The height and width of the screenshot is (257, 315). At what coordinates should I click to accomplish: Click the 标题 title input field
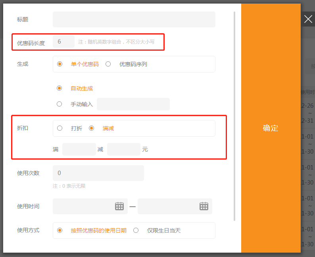click(x=134, y=19)
